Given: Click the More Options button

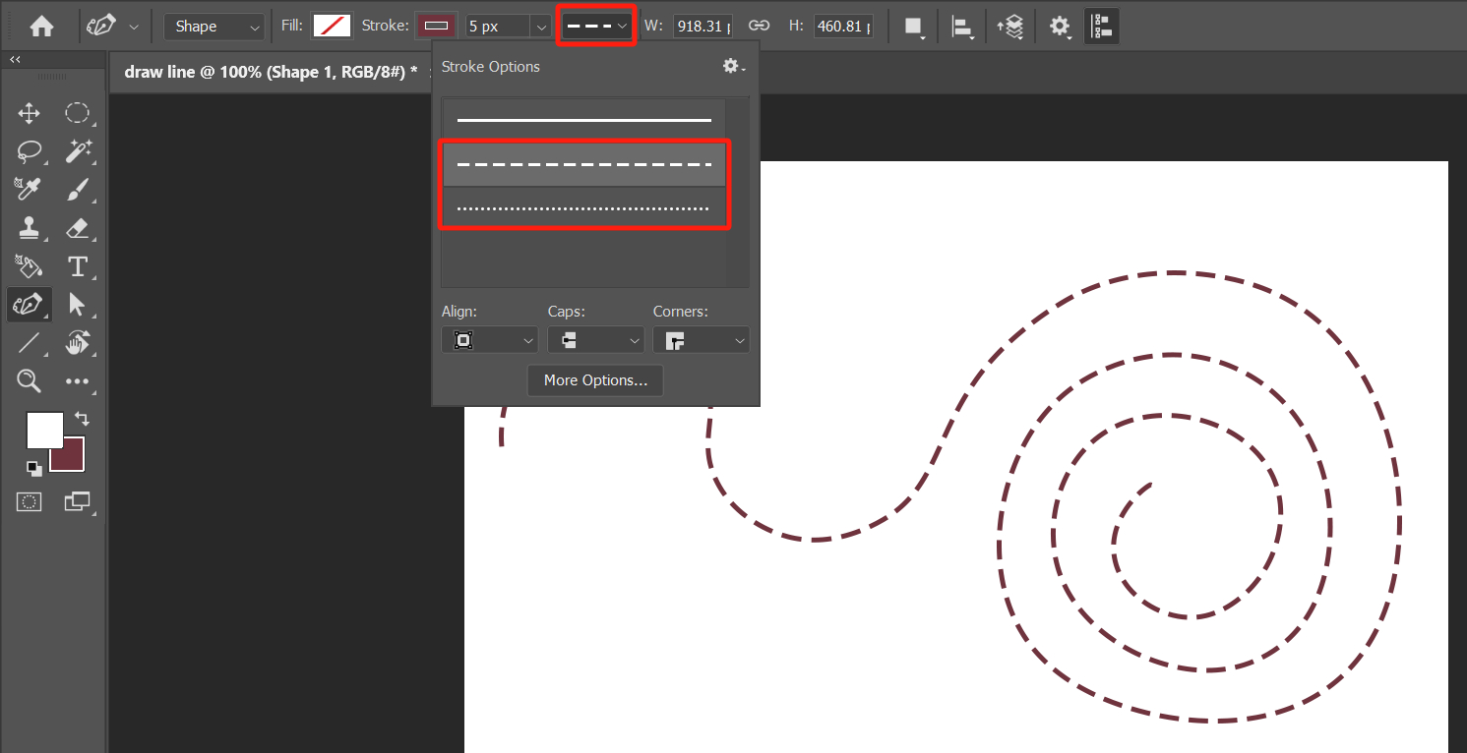Looking at the screenshot, I should [x=594, y=380].
